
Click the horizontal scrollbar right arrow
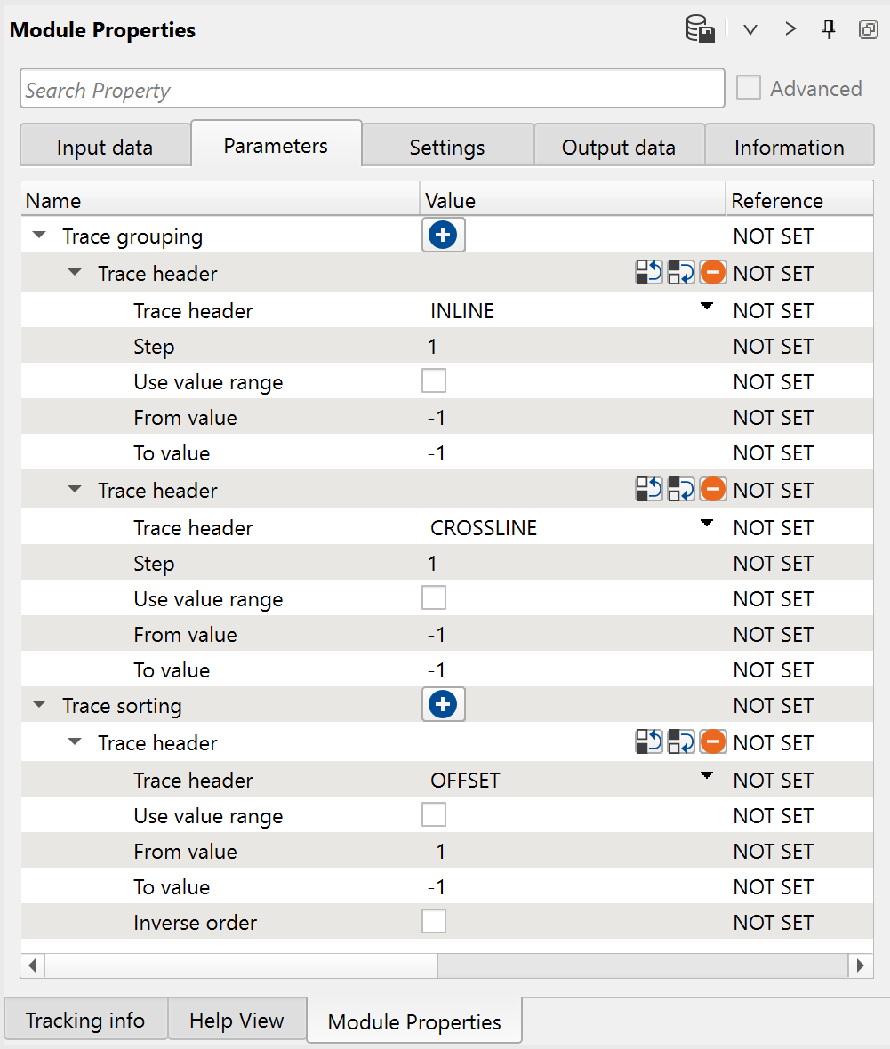[x=860, y=965]
